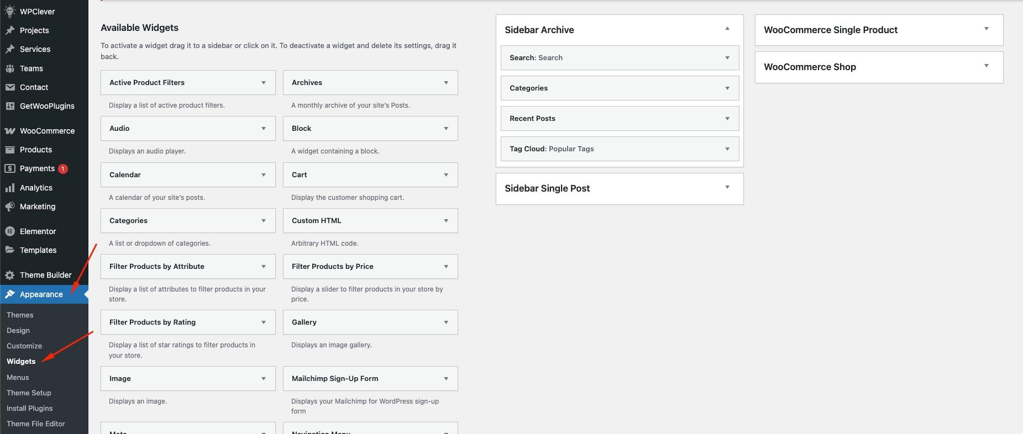Click the Elementor icon in the admin menu
This screenshot has width=1023, height=434.
click(x=9, y=231)
